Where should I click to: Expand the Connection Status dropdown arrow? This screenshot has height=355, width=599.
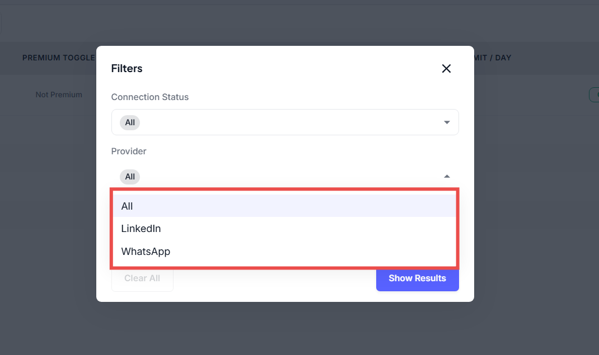click(447, 122)
